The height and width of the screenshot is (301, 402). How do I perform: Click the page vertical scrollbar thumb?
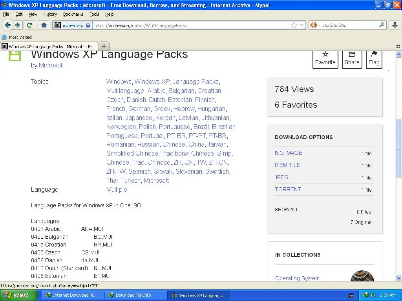398,148
